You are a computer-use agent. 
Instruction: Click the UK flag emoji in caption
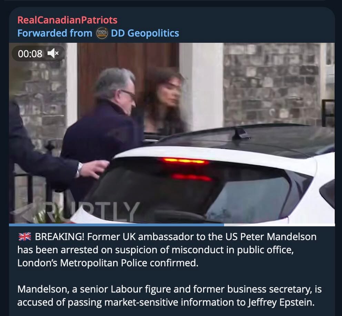(x=24, y=237)
